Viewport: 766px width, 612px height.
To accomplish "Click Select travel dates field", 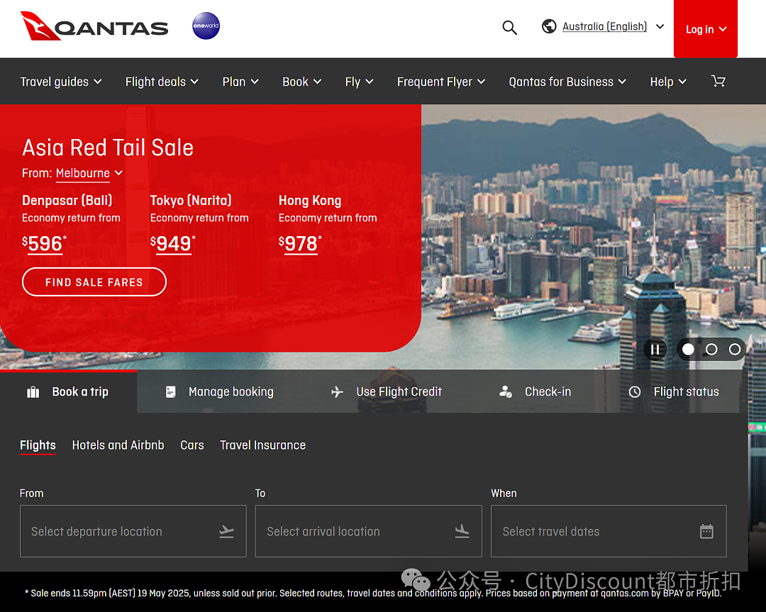I will pyautogui.click(x=609, y=531).
